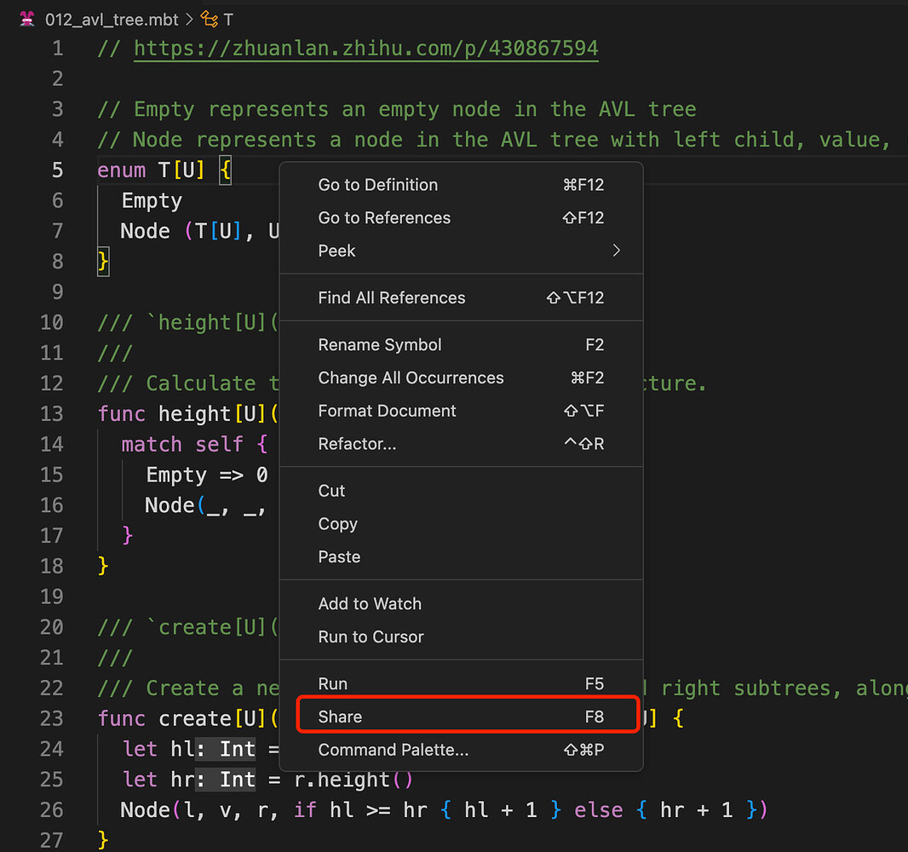Viewport: 908px width, 852px height.
Task: Click Format Document menu item
Action: point(387,412)
